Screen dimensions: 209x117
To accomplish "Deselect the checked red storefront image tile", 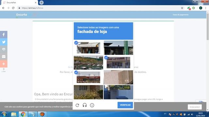I will coord(88,77).
